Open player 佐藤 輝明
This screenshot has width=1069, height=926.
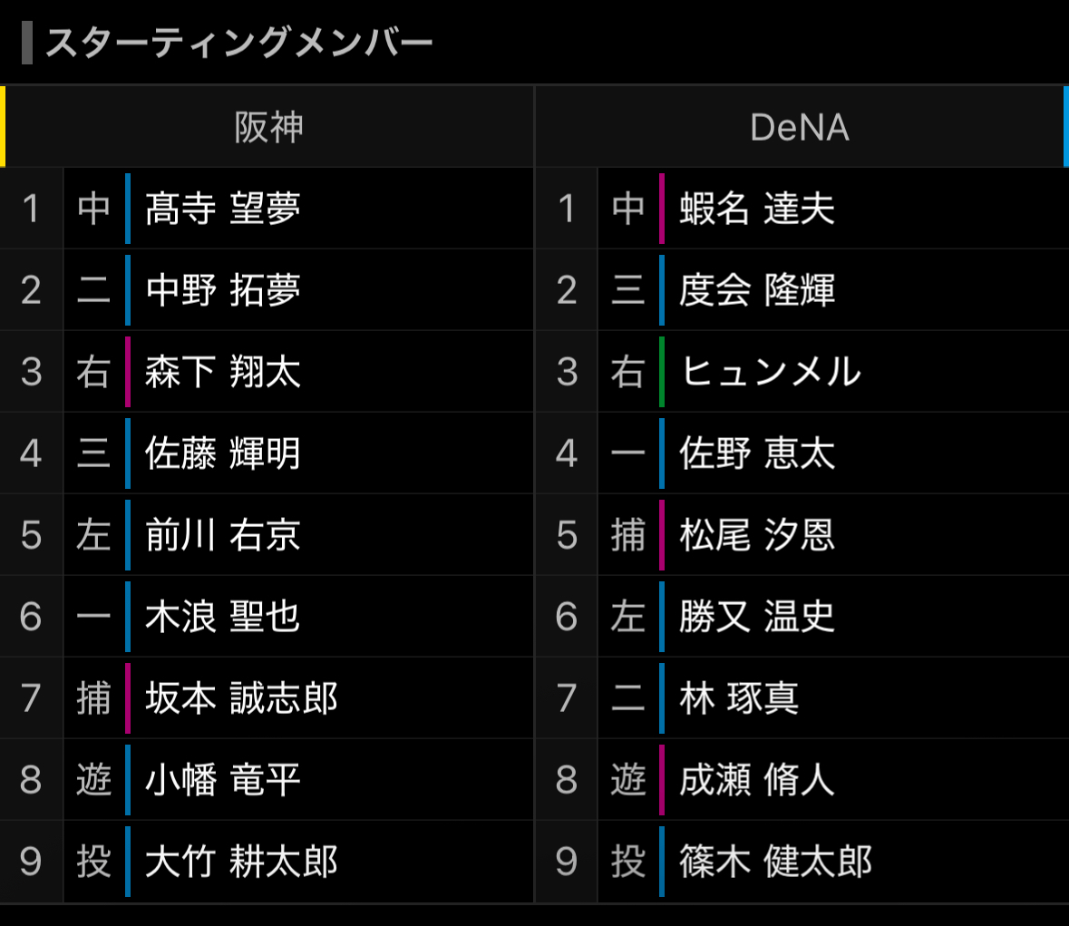[223, 453]
